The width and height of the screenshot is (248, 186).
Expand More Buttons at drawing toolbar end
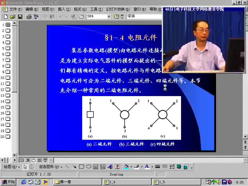192,167
